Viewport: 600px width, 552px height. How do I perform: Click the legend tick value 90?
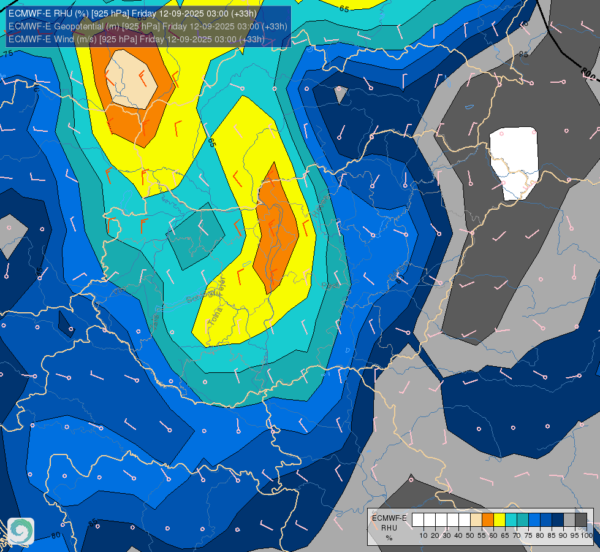563,535
